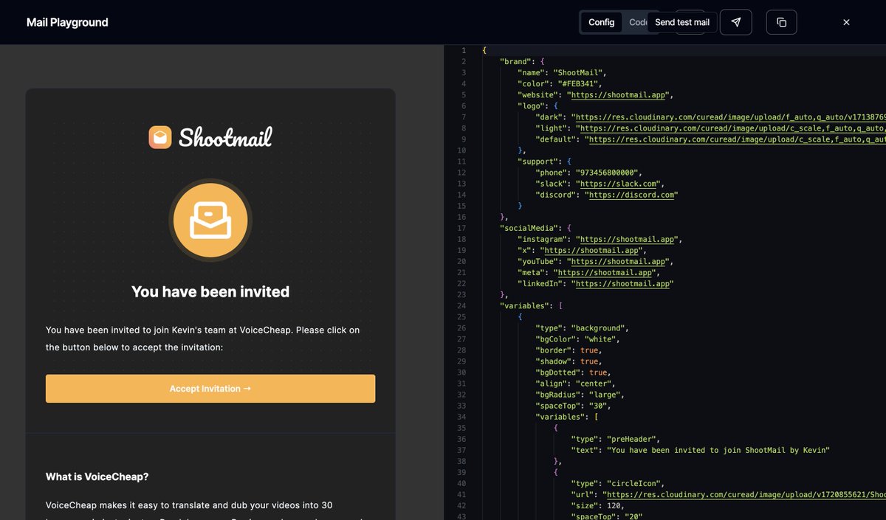Open the dark logo Cloudinary URL
This screenshot has height=520, width=886.
(729, 117)
